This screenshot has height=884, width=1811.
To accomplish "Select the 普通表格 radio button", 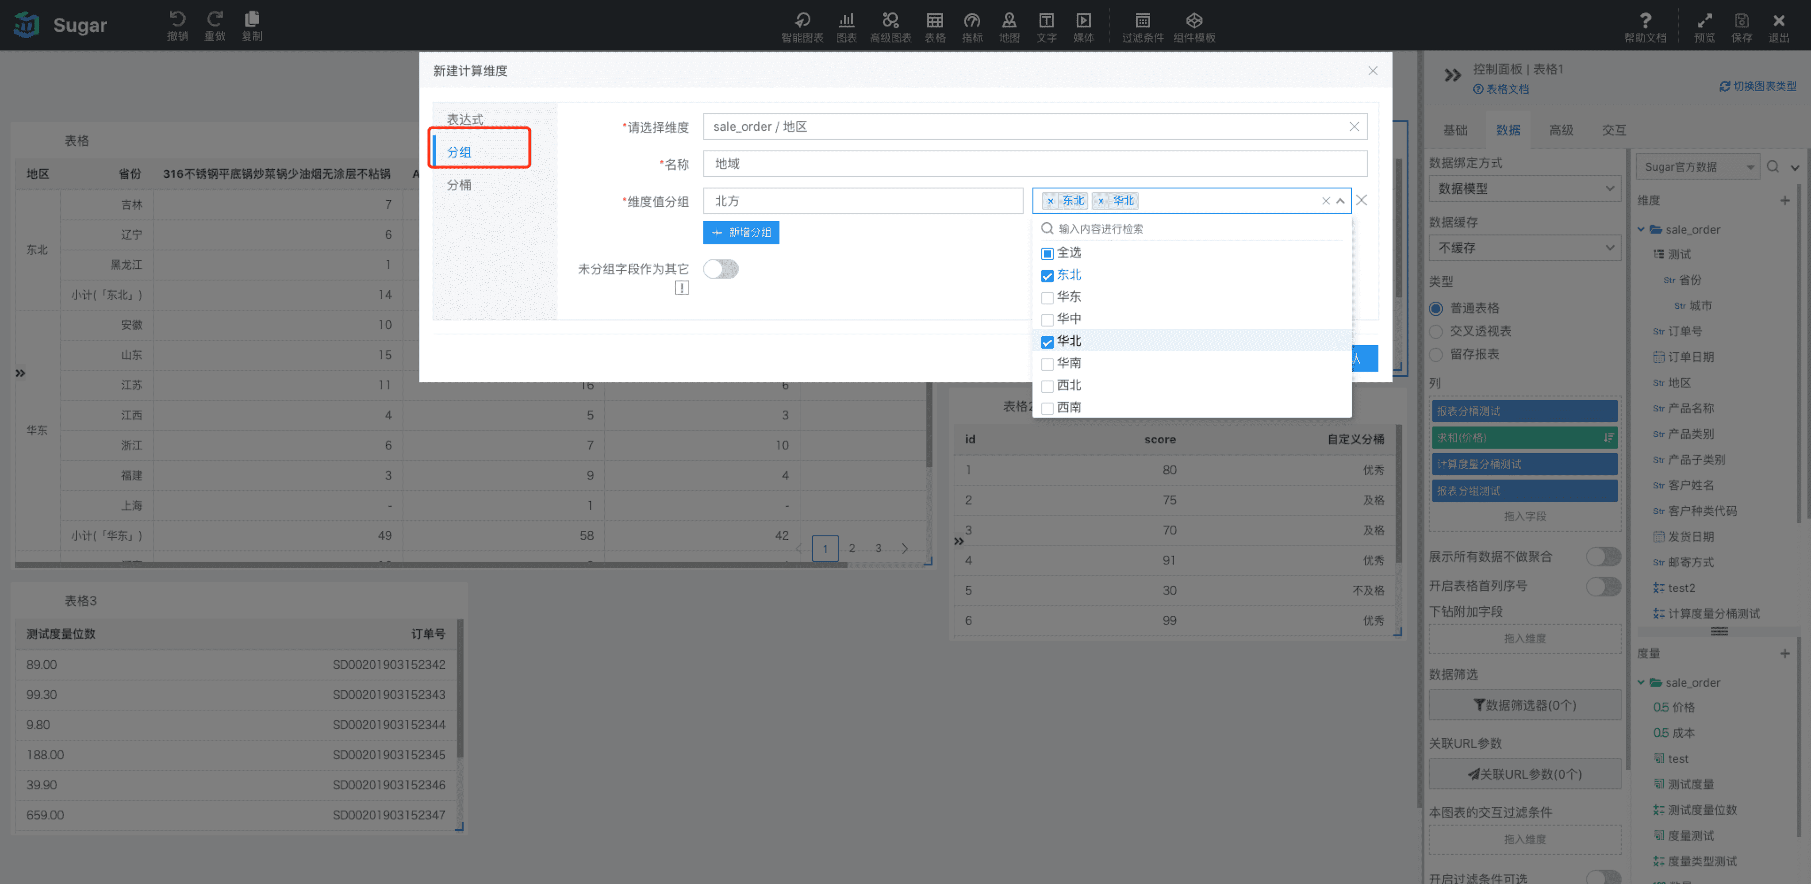I will coord(1436,309).
